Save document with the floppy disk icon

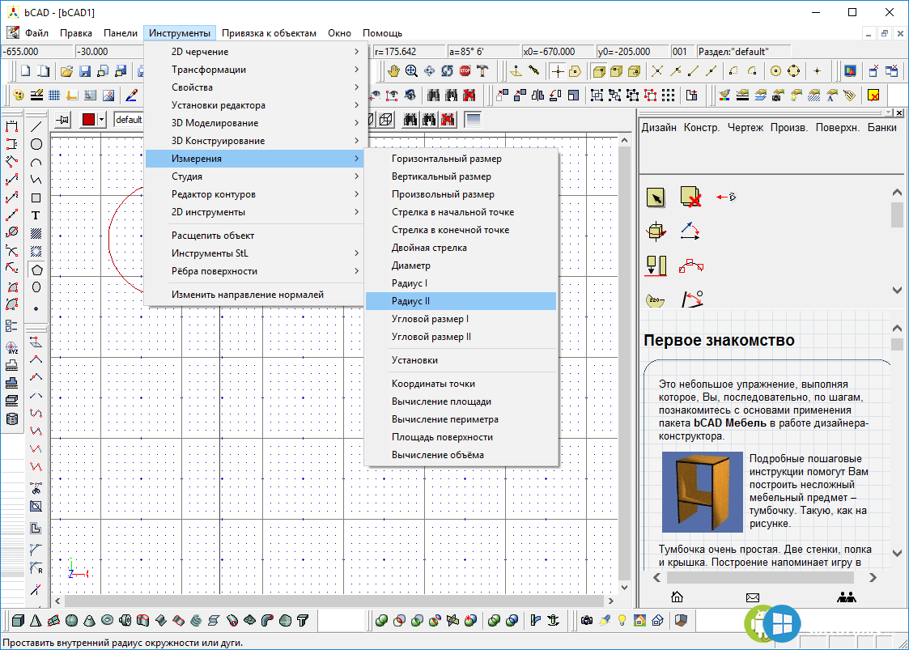(x=85, y=71)
